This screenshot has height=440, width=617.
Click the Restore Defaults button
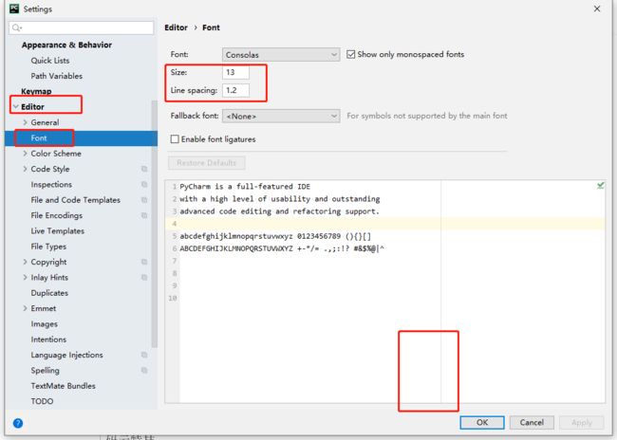(207, 163)
